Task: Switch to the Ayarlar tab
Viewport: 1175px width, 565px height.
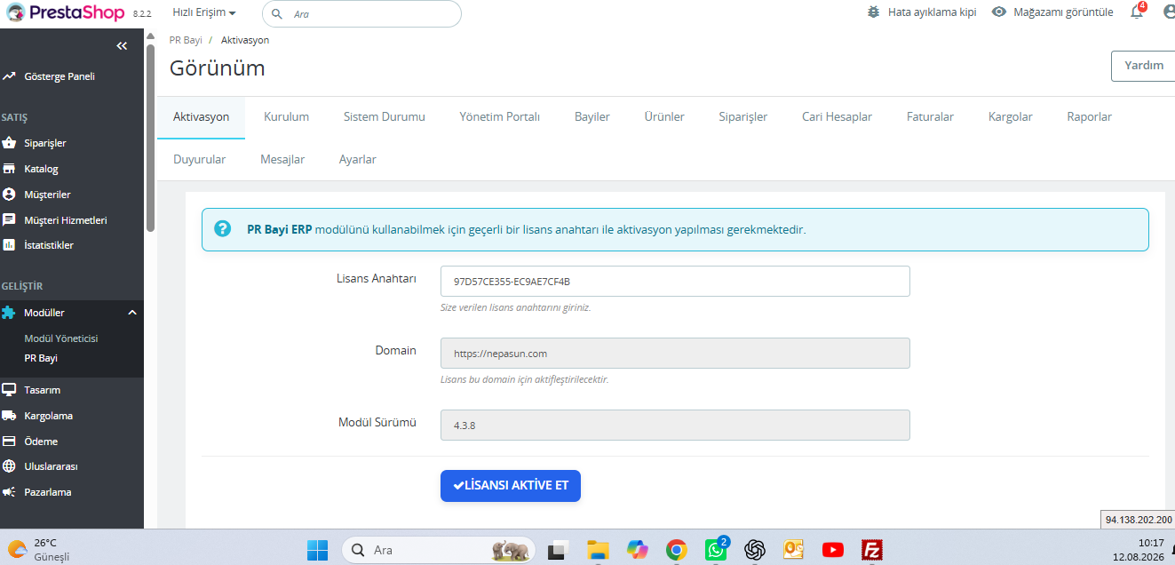Action: click(x=358, y=160)
